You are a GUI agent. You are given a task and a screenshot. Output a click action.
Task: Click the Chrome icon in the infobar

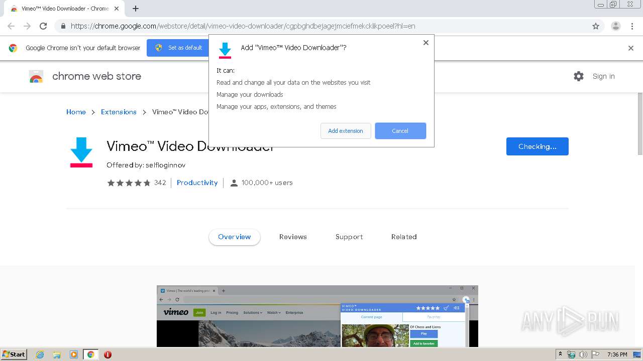tap(13, 48)
